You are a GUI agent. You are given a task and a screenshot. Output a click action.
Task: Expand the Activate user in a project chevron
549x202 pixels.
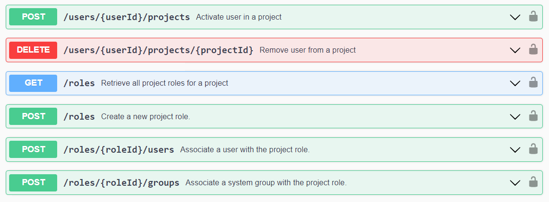[515, 17]
